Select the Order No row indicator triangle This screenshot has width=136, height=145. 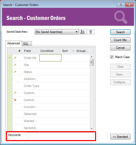10,58
